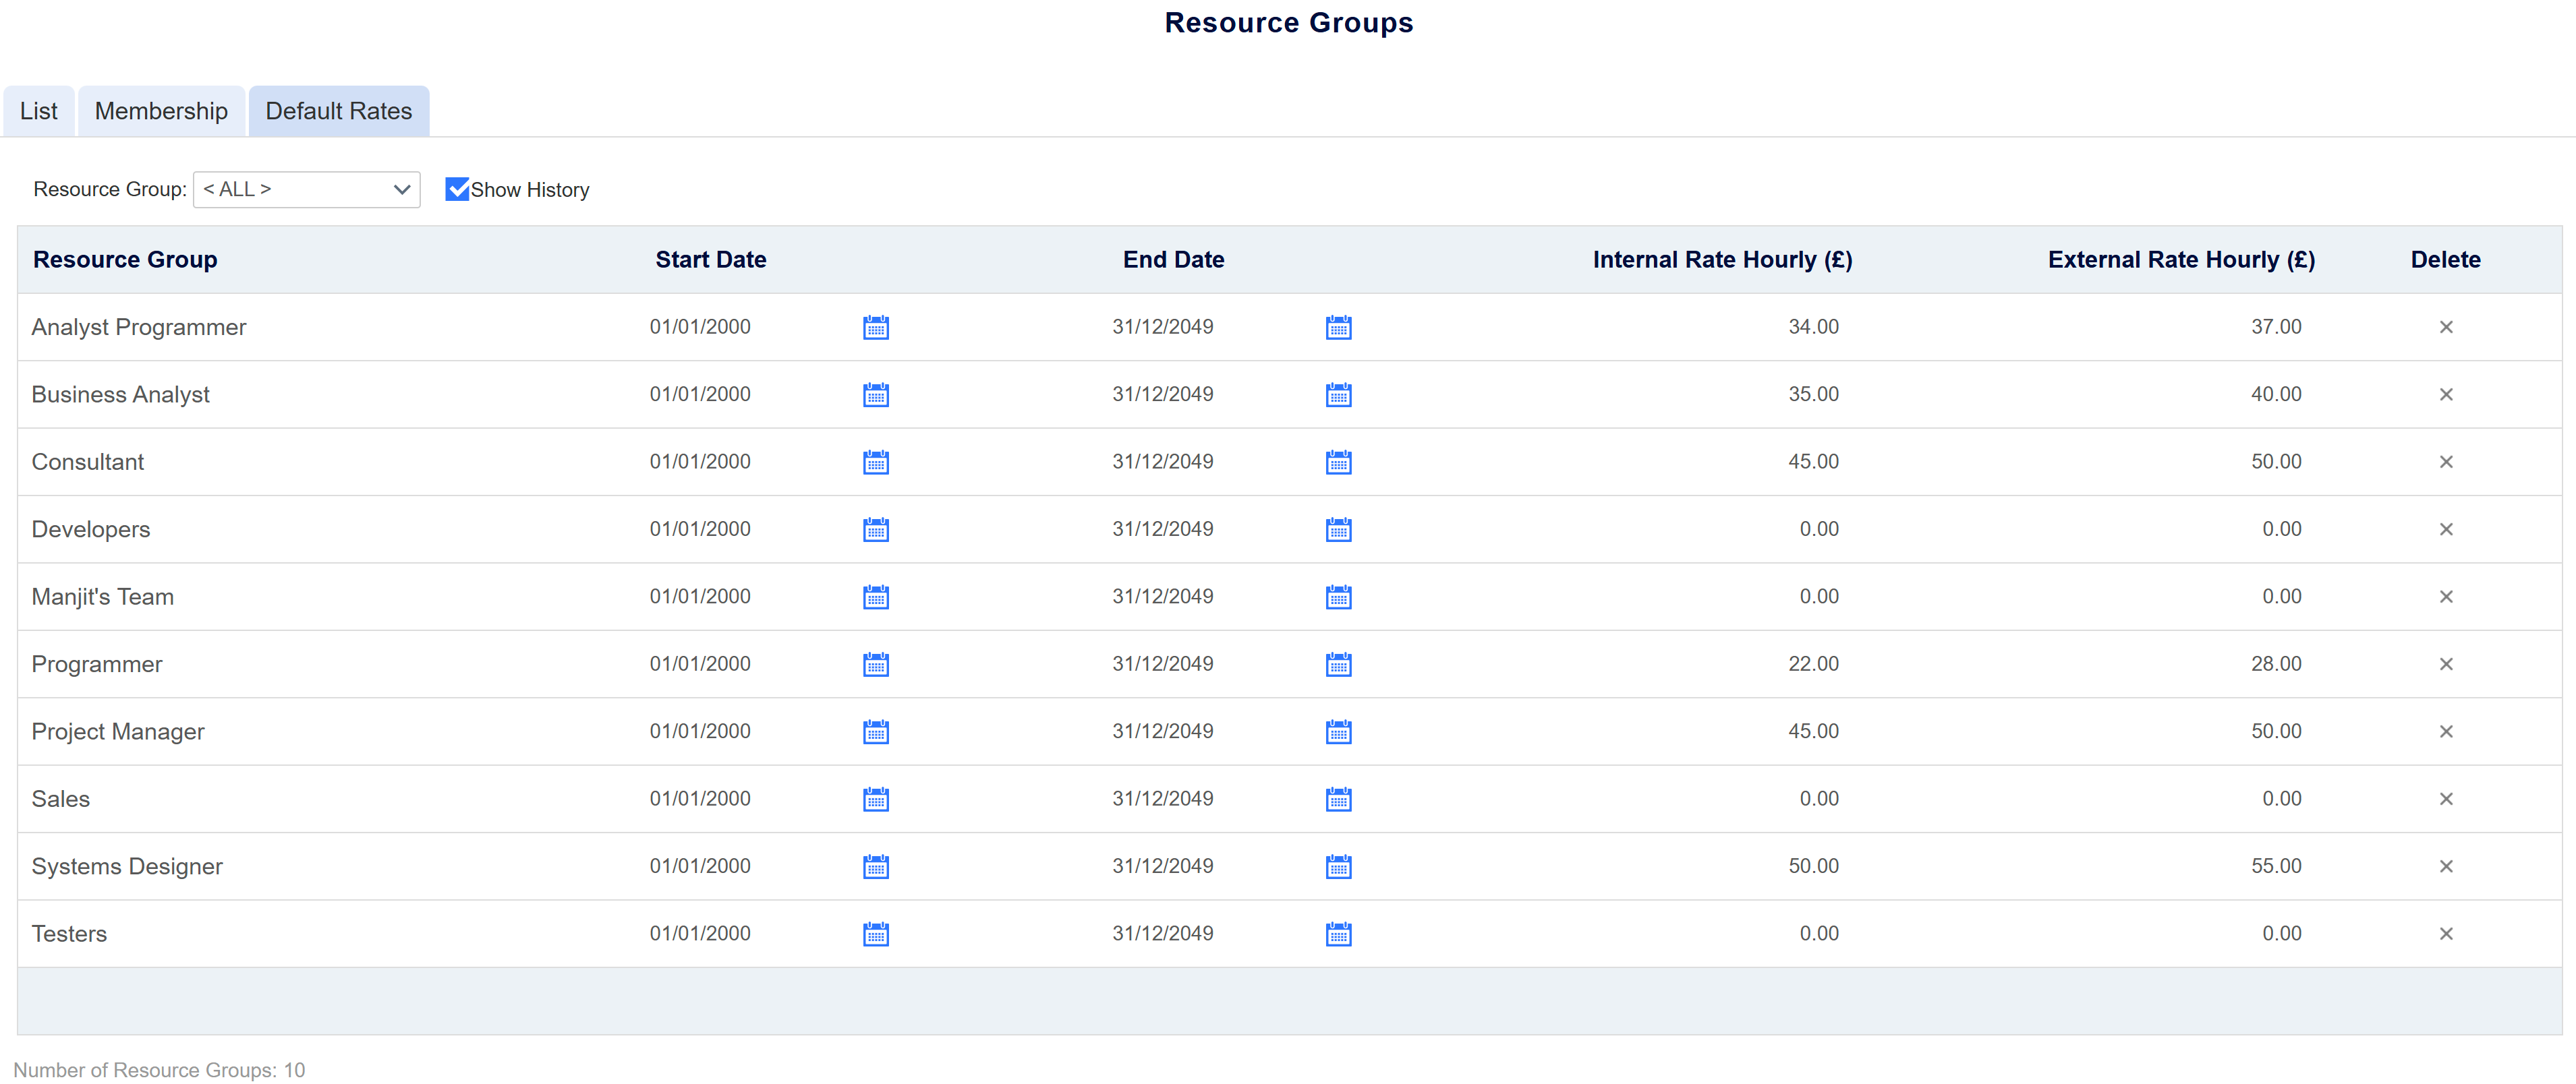
Task: Open End Date calendar for Business Analyst
Action: coord(1338,394)
